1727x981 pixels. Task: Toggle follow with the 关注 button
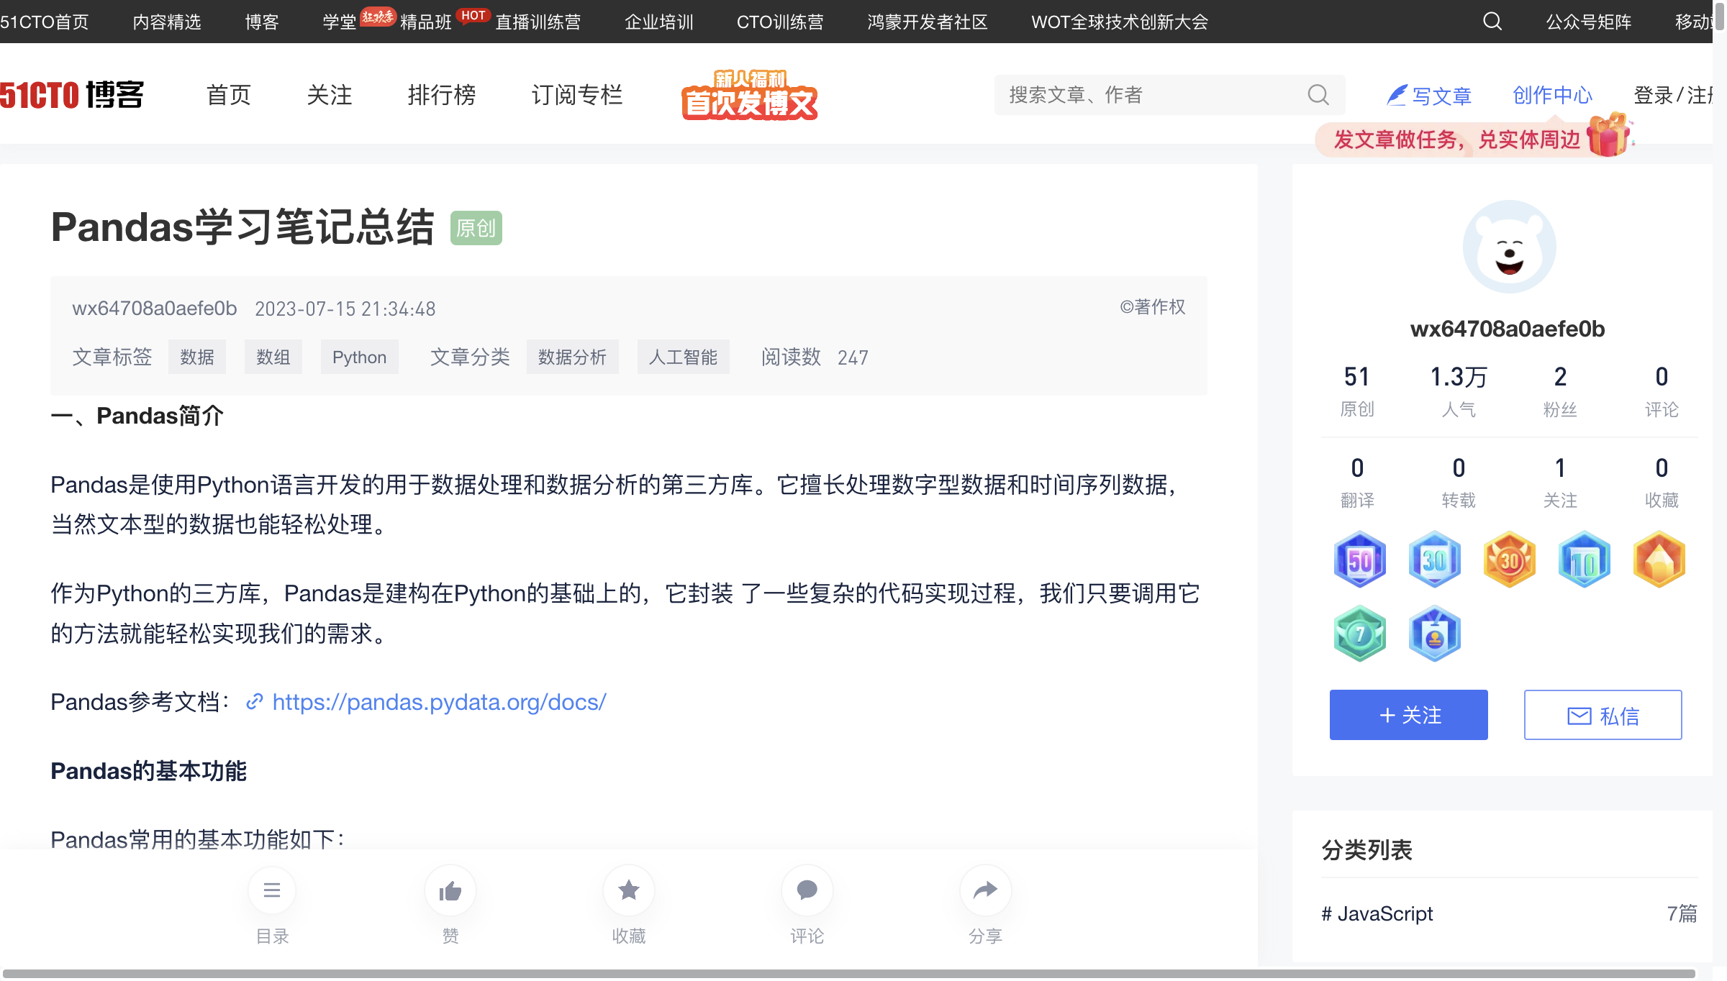pos(1408,715)
